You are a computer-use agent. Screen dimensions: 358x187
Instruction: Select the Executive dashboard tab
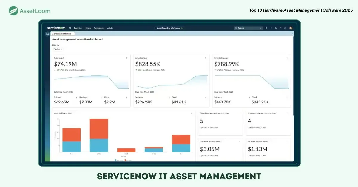pyautogui.click(x=62, y=34)
